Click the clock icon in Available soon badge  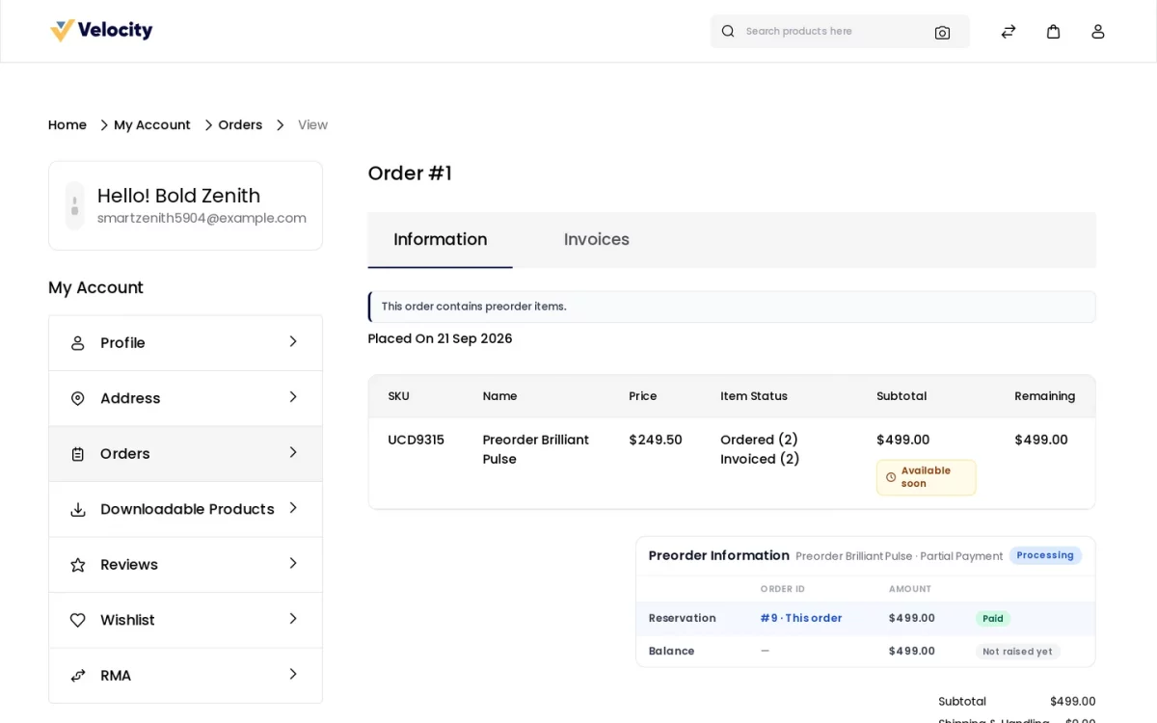click(891, 477)
